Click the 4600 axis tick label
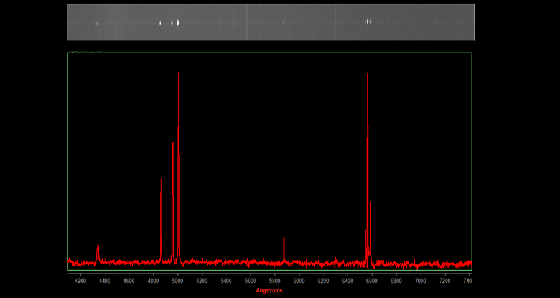Image resolution: width=560 pixels, height=298 pixels. (x=129, y=281)
